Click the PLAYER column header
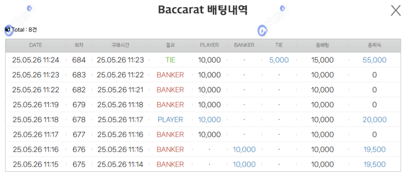The image size is (404, 179). (x=209, y=45)
